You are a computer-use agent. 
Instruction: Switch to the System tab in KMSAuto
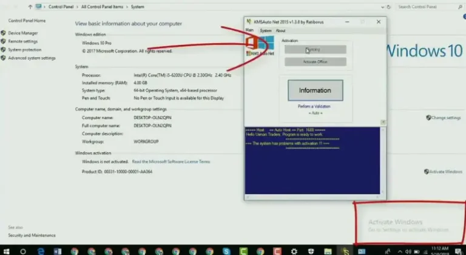[x=266, y=30]
